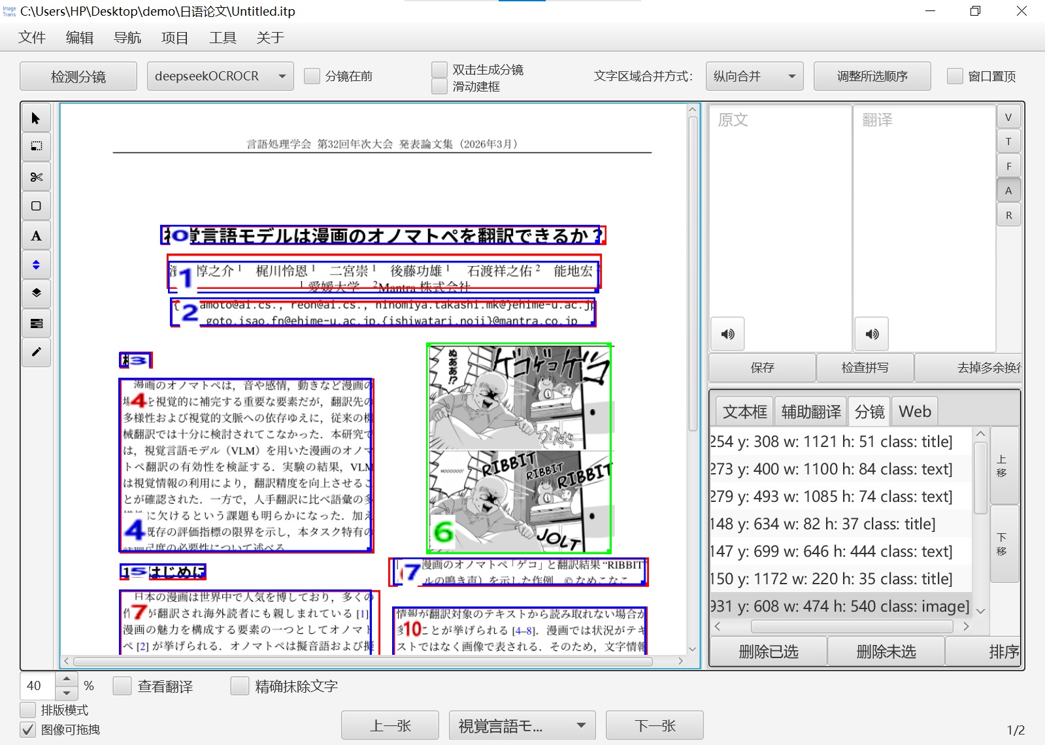
Task: Play audio of the translation text
Action: pyautogui.click(x=872, y=334)
